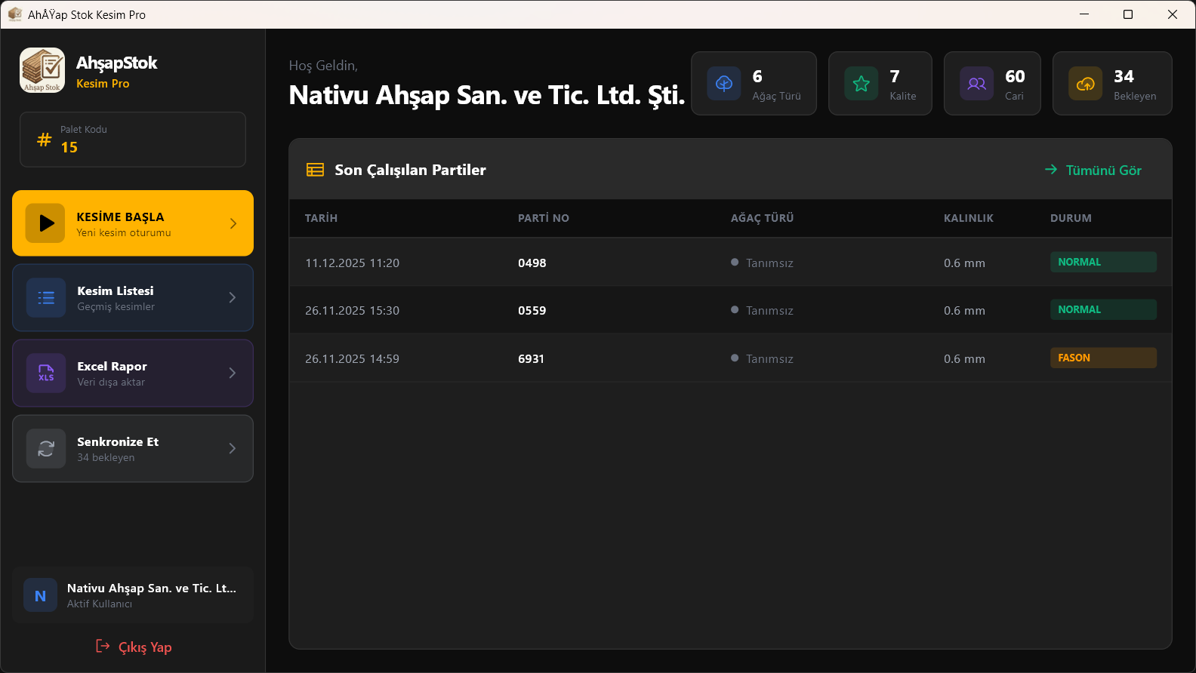The width and height of the screenshot is (1196, 673).
Task: Click the Bekleyen cloud upload icon
Action: (1086, 84)
